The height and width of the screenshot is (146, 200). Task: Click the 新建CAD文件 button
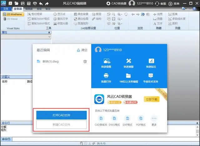[x=62, y=124]
